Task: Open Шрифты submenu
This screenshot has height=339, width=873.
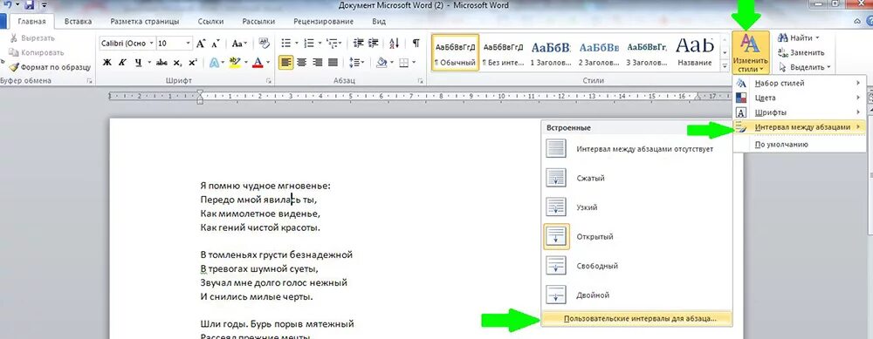Action: (800, 112)
